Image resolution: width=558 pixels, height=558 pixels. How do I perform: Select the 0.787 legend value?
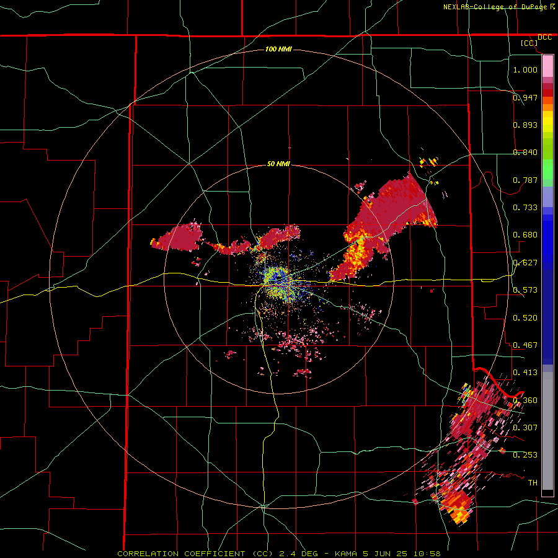coord(525,180)
